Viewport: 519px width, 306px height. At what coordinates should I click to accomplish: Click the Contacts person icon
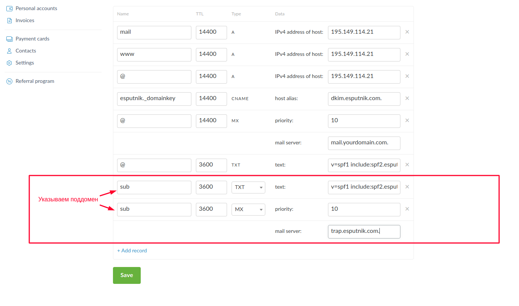coord(9,51)
